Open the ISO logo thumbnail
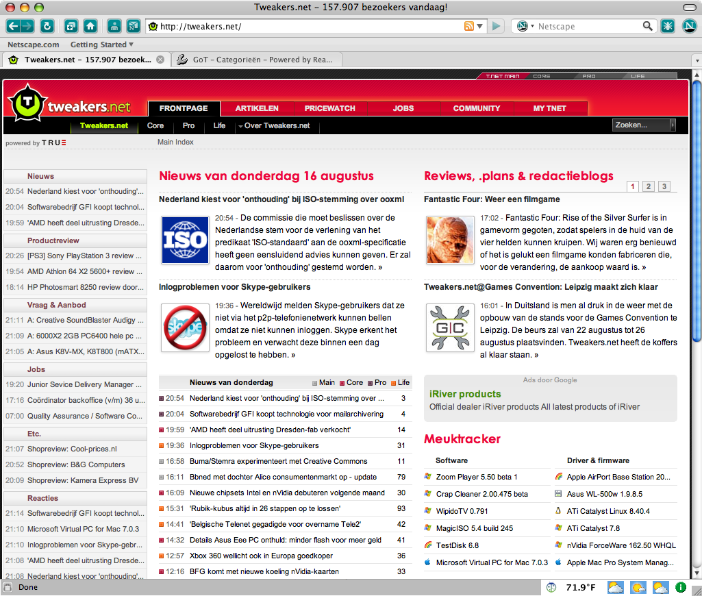The image size is (702, 596). [185, 240]
